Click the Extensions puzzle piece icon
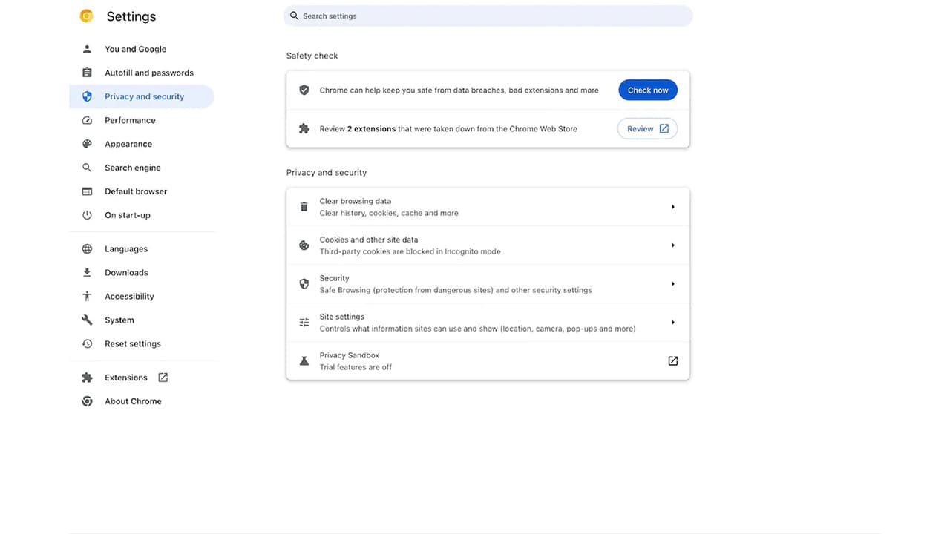The height and width of the screenshot is (534, 950). pyautogui.click(x=87, y=377)
